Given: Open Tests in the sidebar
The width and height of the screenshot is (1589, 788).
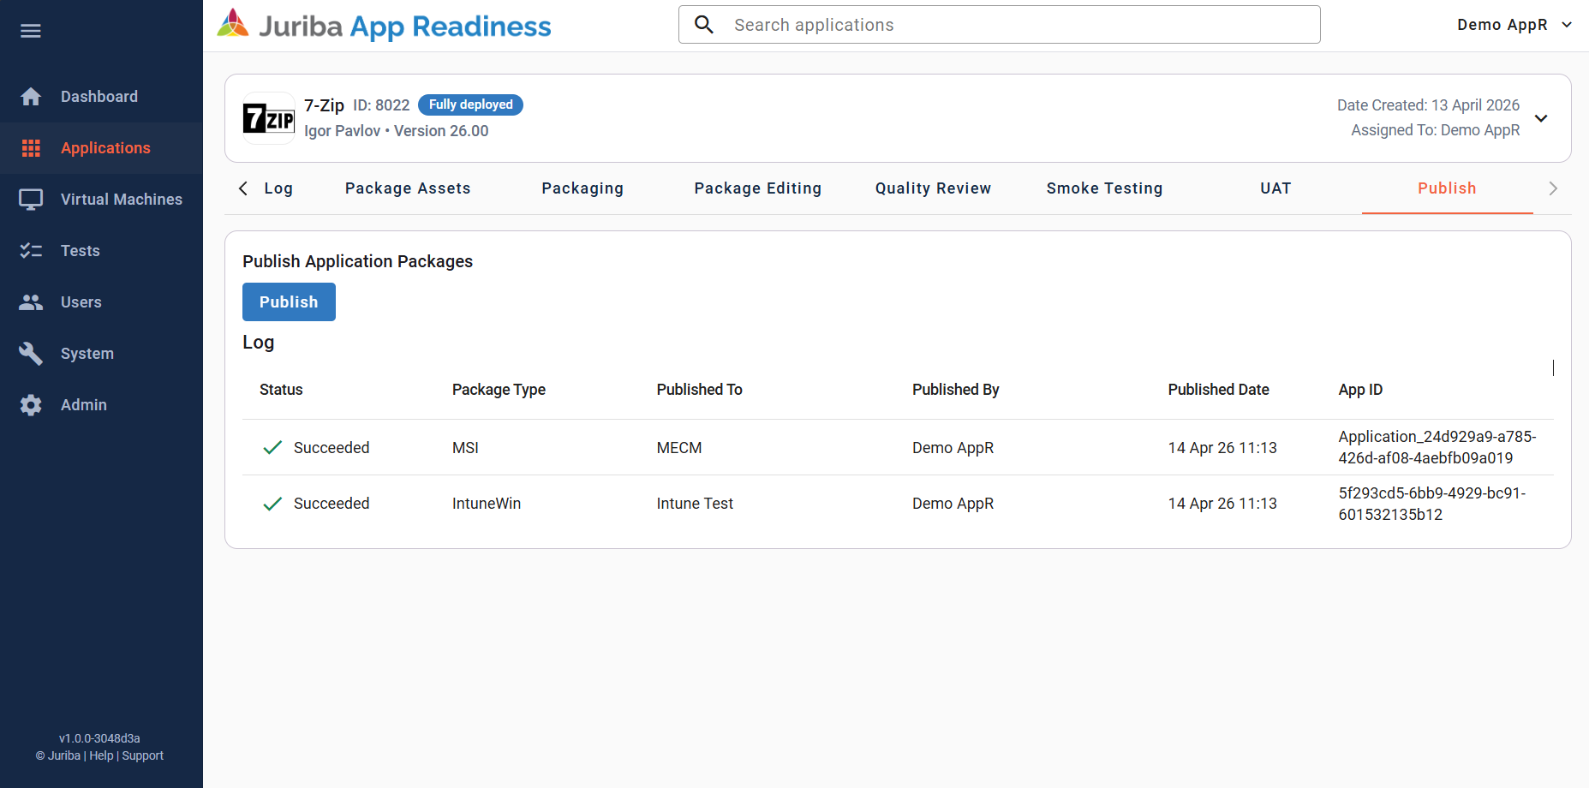Looking at the screenshot, I should (x=101, y=251).
